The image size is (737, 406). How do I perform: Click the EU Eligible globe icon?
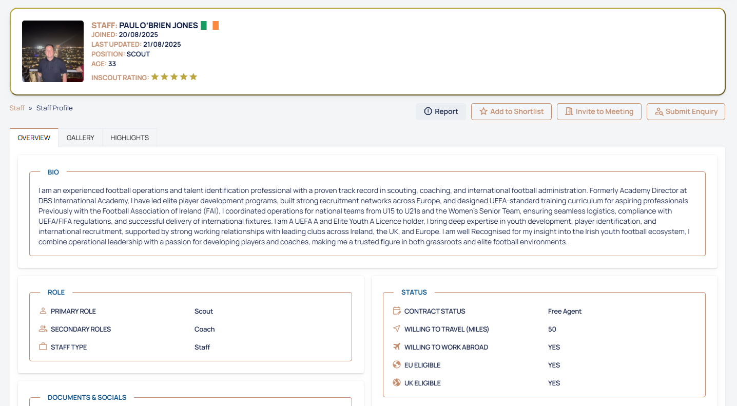[x=397, y=365]
